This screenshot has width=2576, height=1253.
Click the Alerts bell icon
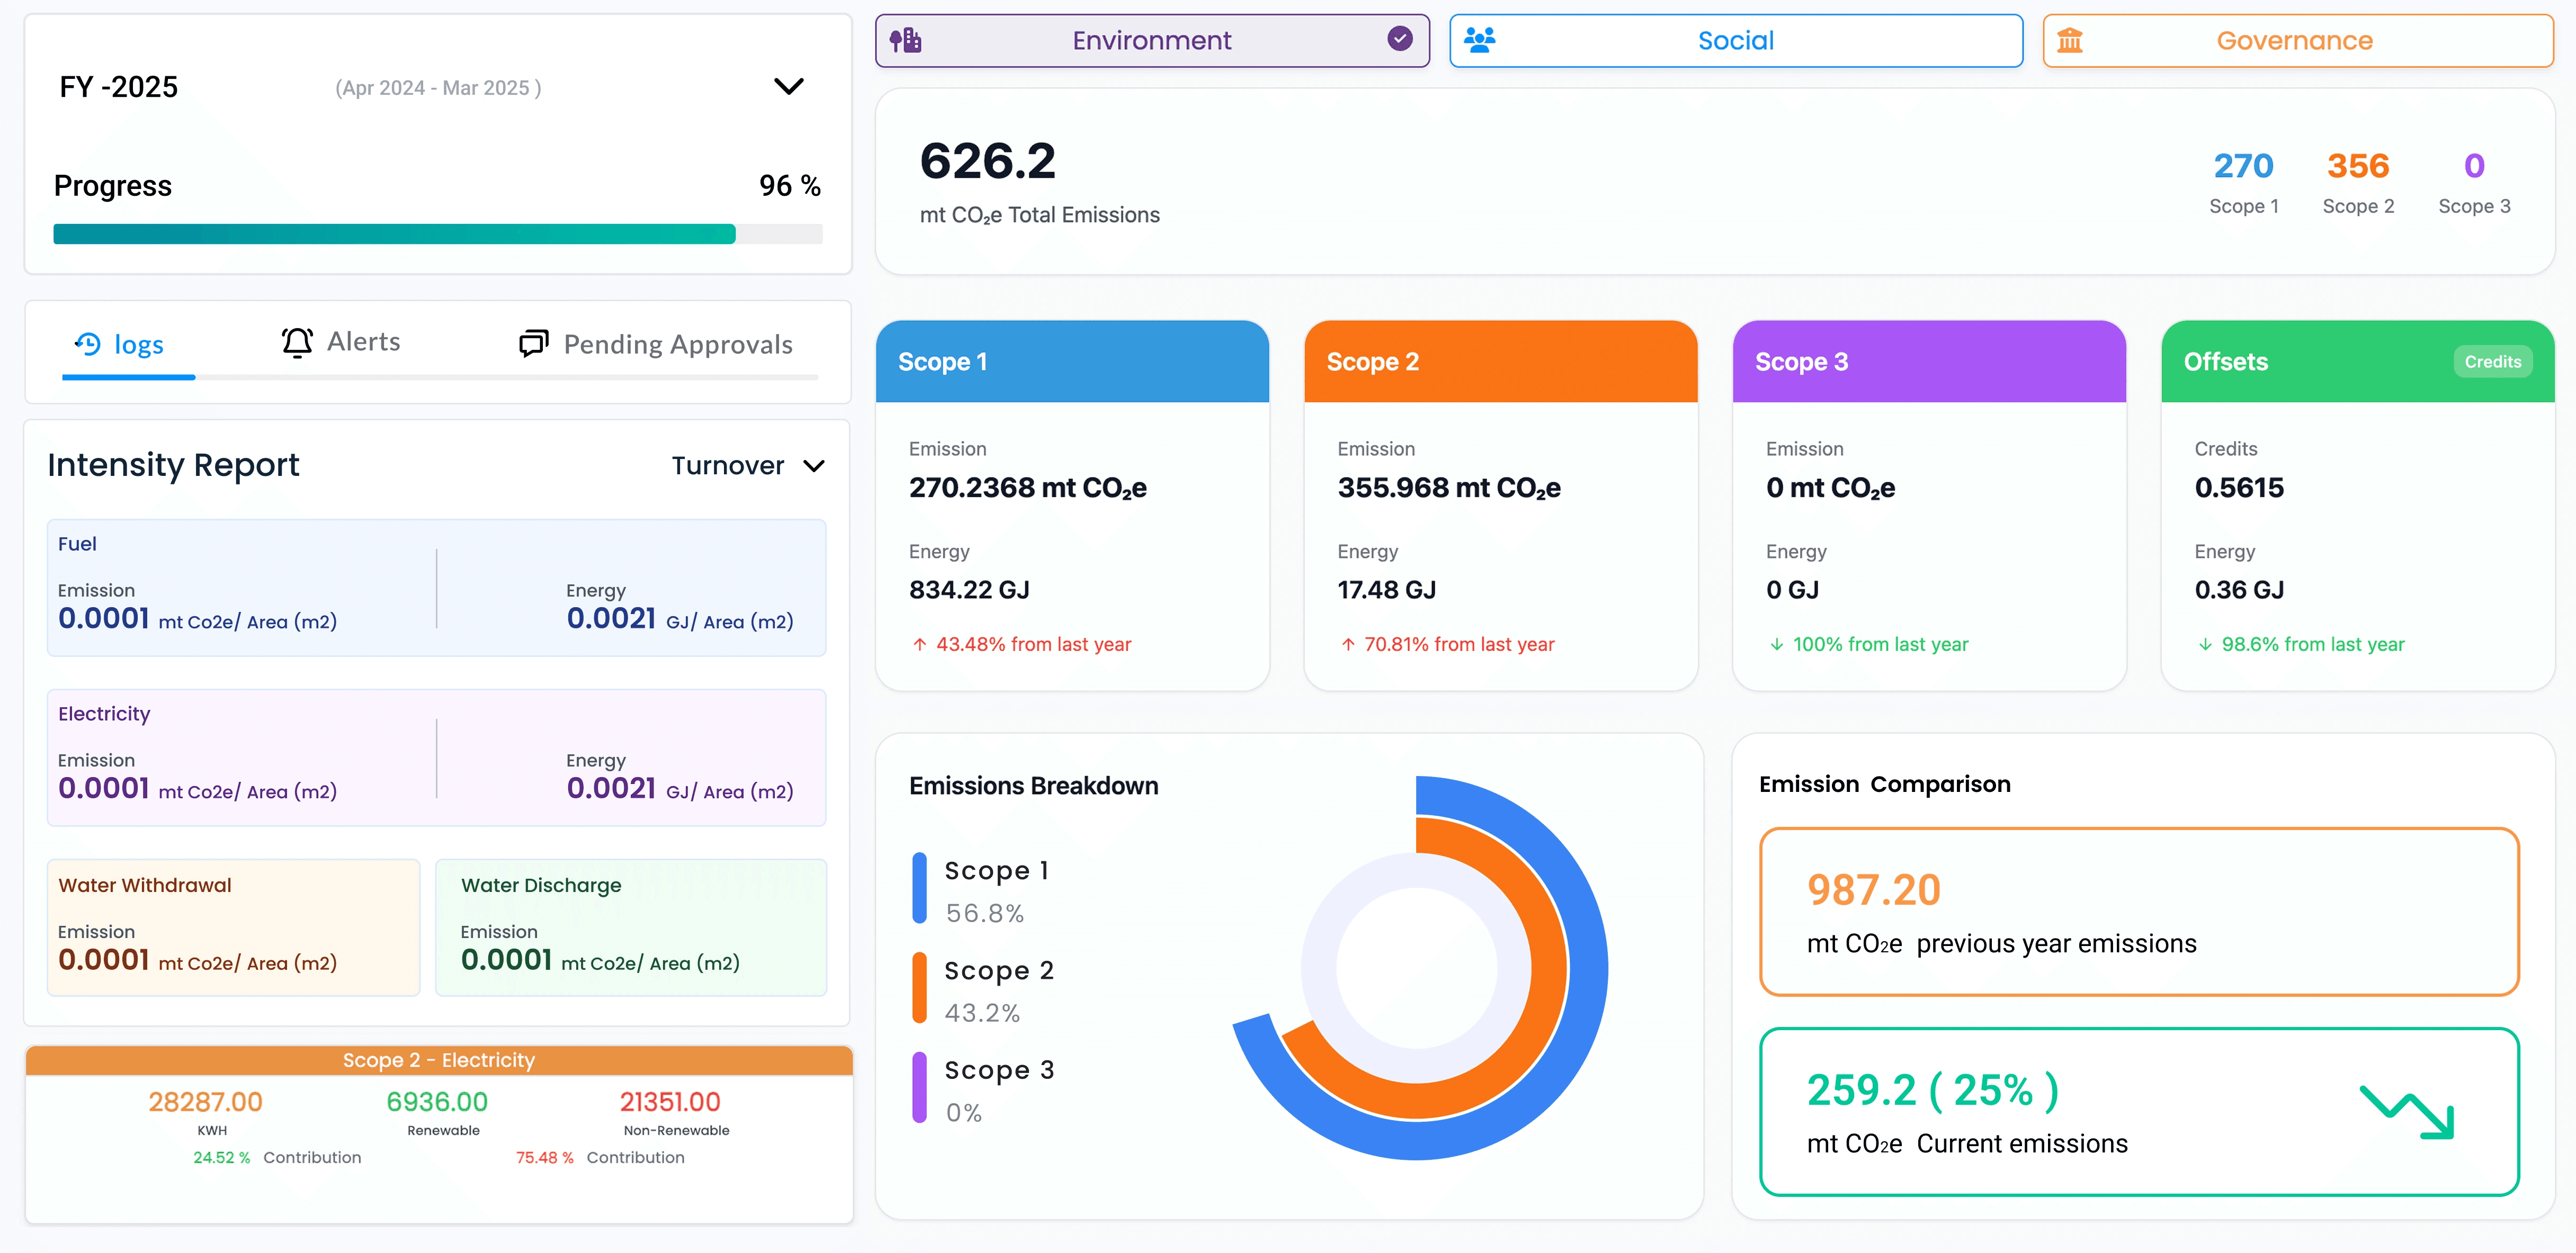tap(297, 342)
